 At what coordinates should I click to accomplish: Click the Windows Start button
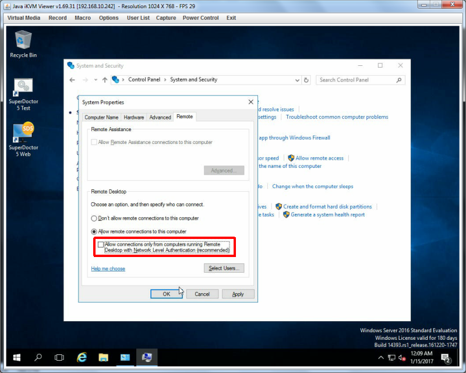[x=17, y=357]
